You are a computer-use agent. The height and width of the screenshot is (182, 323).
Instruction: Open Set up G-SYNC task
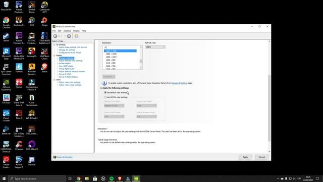point(65,74)
